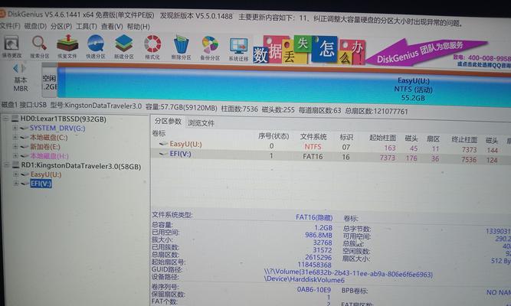Open the 文件(F) menu
Screen dimensions: 511x306
[x=10, y=26]
